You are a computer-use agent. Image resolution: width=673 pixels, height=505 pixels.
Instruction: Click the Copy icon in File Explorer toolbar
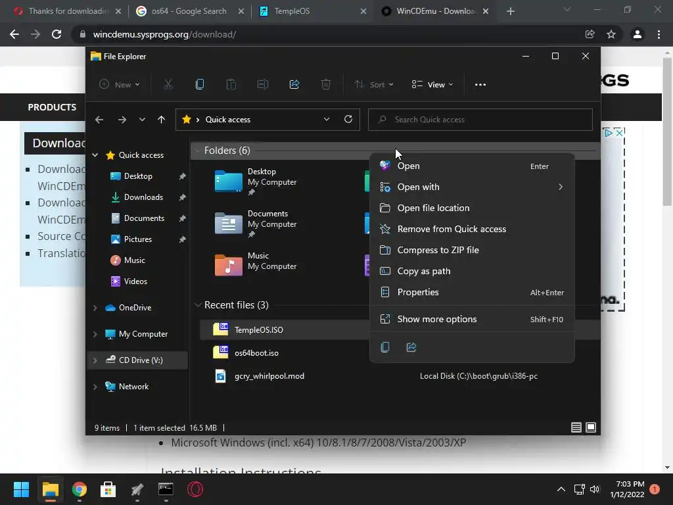pos(200,85)
